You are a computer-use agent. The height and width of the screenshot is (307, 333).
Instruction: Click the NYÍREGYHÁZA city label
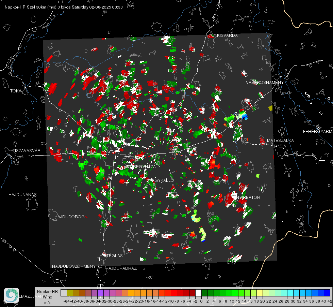point(140,166)
